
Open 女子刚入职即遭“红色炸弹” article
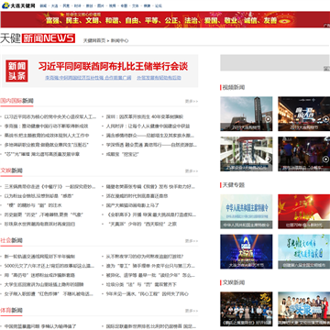point(49,294)
